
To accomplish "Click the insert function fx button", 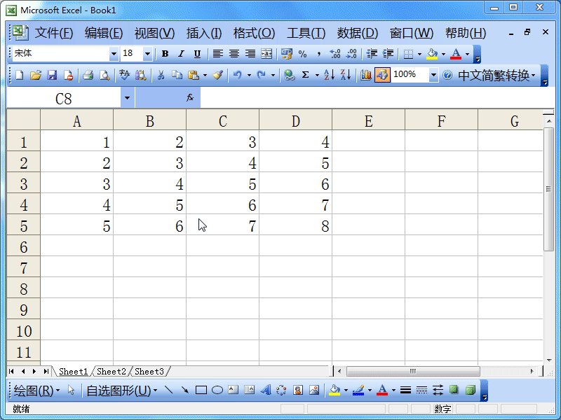I will [190, 97].
